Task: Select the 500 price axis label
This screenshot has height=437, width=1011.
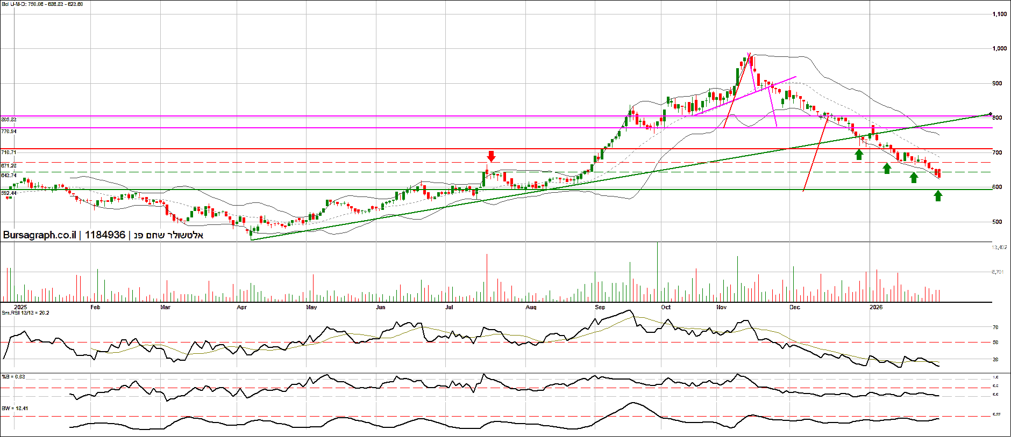Action: coord(997,222)
